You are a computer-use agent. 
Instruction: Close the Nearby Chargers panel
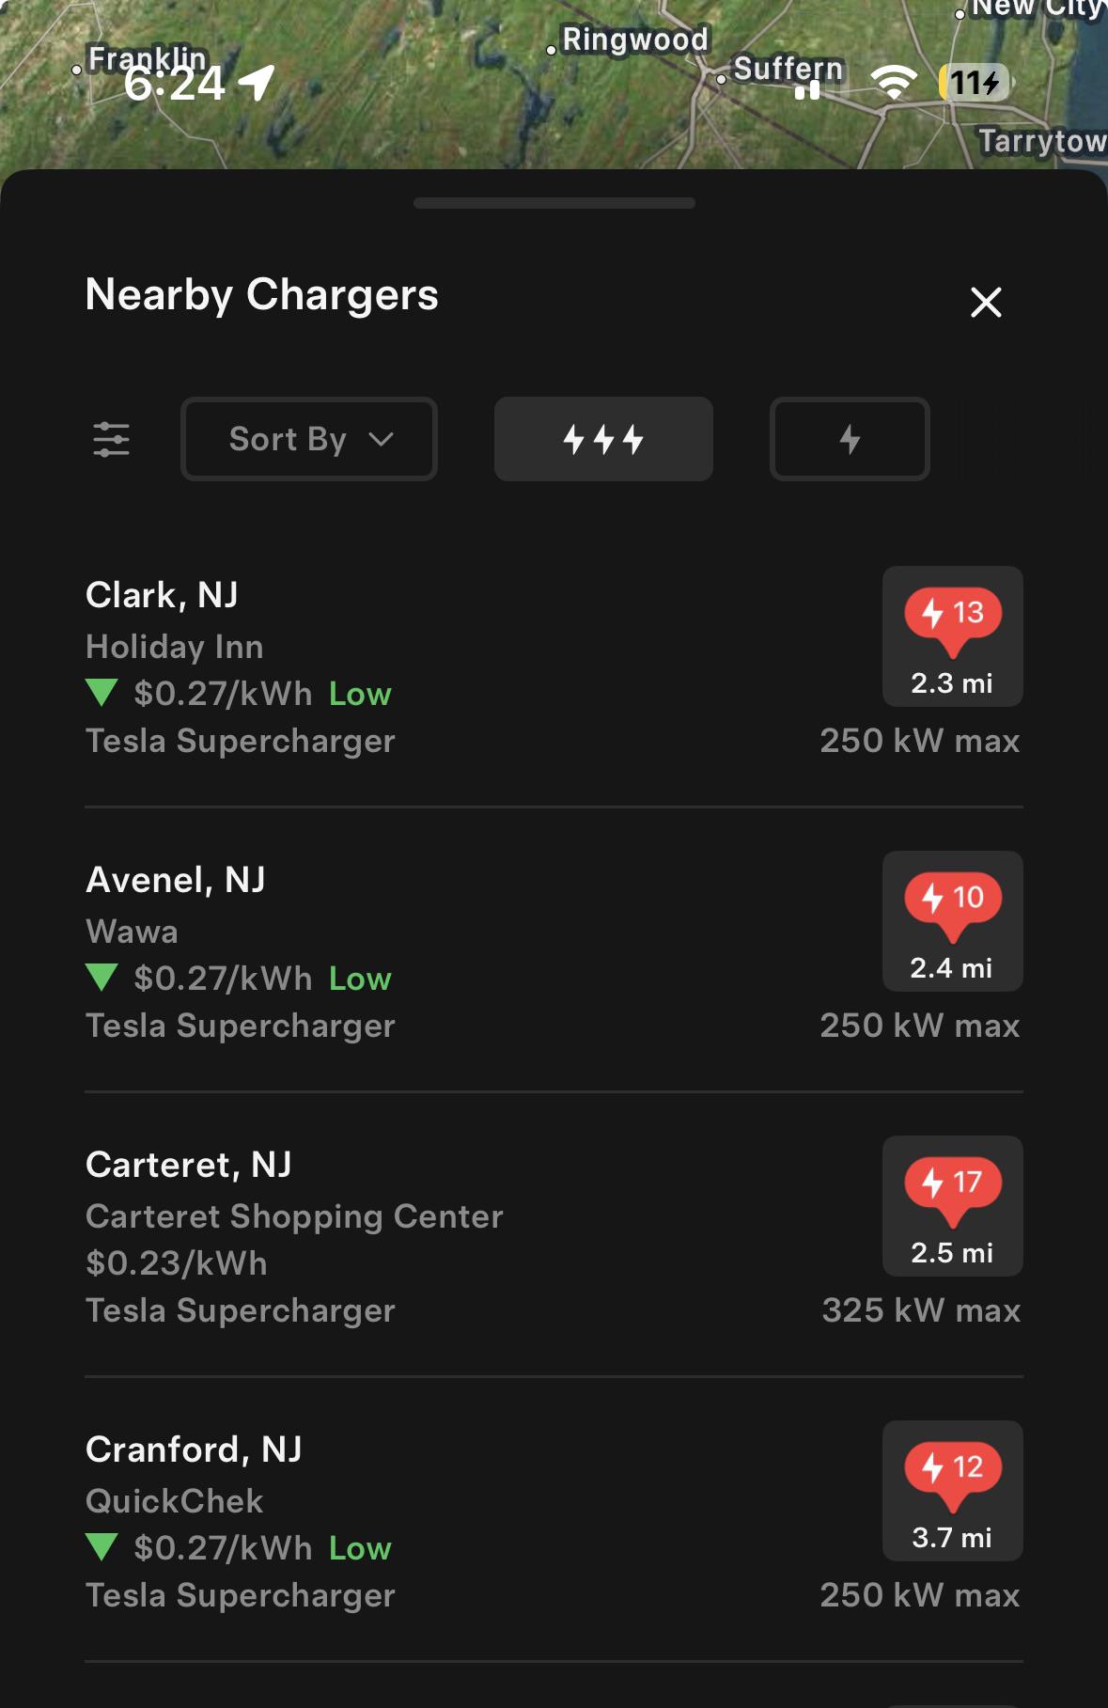click(986, 303)
